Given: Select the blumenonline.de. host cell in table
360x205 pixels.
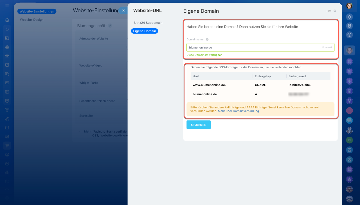Looking at the screenshot, I should coord(205,94).
